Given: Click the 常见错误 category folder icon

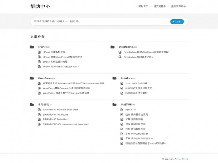Looking at the screenshot, I should [x=32, y=104].
